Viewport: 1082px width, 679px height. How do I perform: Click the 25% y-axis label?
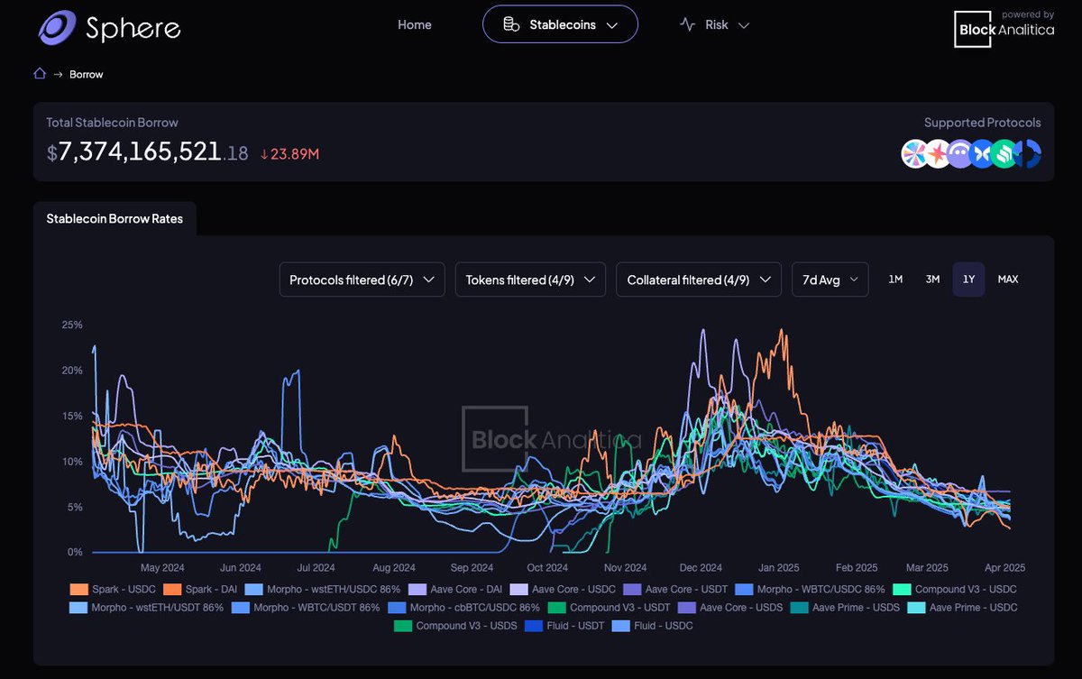click(72, 325)
